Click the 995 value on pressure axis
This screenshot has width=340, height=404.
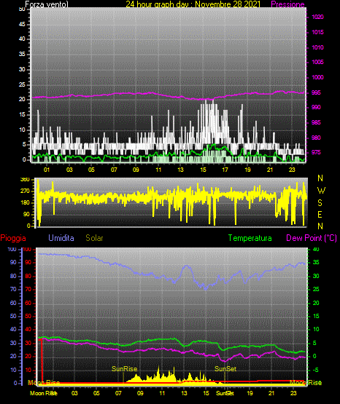316,92
